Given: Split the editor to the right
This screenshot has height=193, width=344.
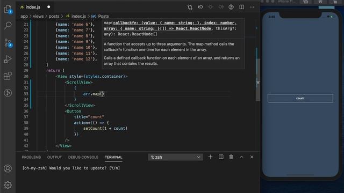Looking at the screenshot, I should (x=241, y=7).
